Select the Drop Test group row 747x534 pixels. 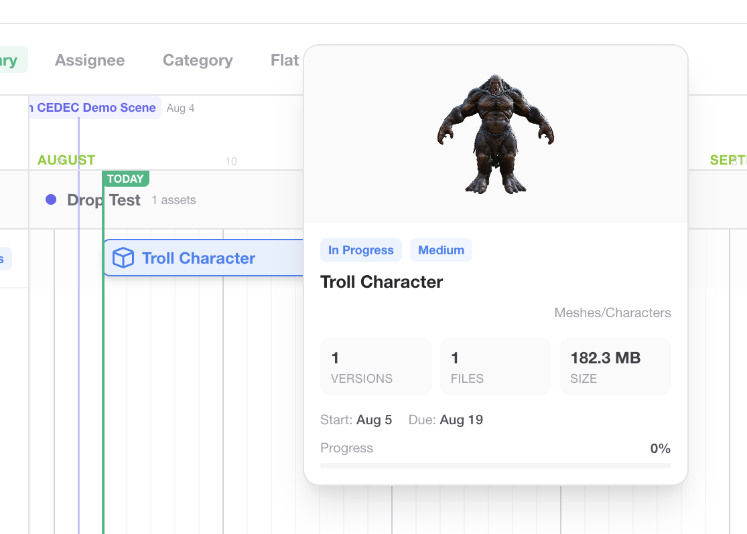coord(167,200)
